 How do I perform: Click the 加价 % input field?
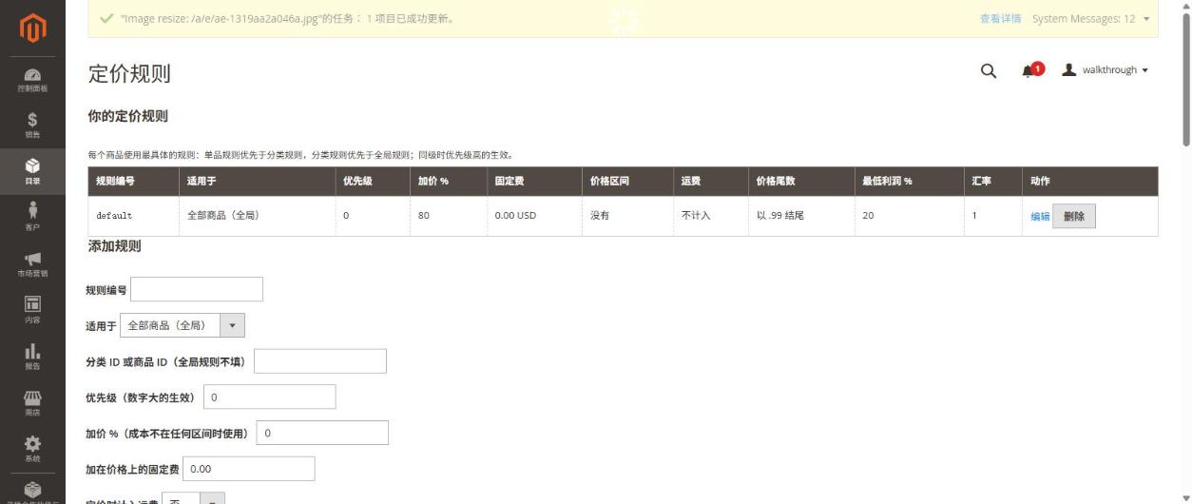[x=322, y=433]
